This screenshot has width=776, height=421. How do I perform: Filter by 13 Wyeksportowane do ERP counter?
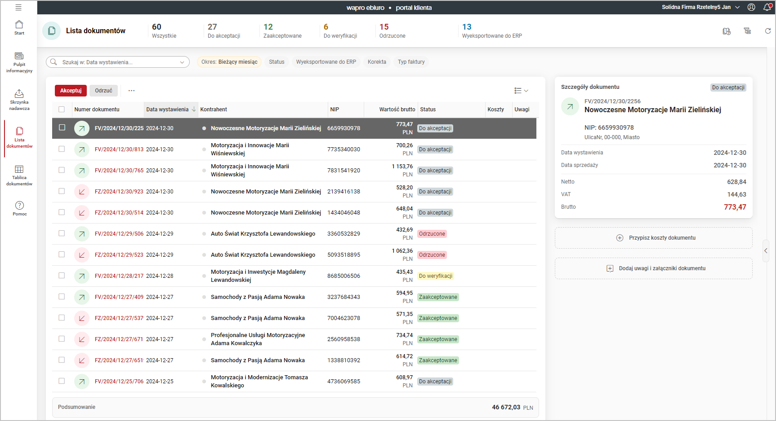(x=492, y=31)
